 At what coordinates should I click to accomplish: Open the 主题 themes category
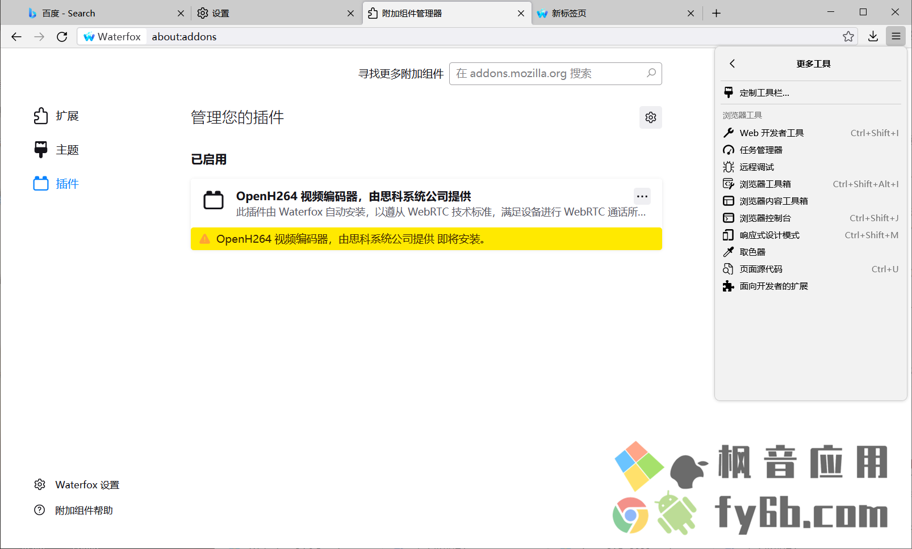click(56, 150)
